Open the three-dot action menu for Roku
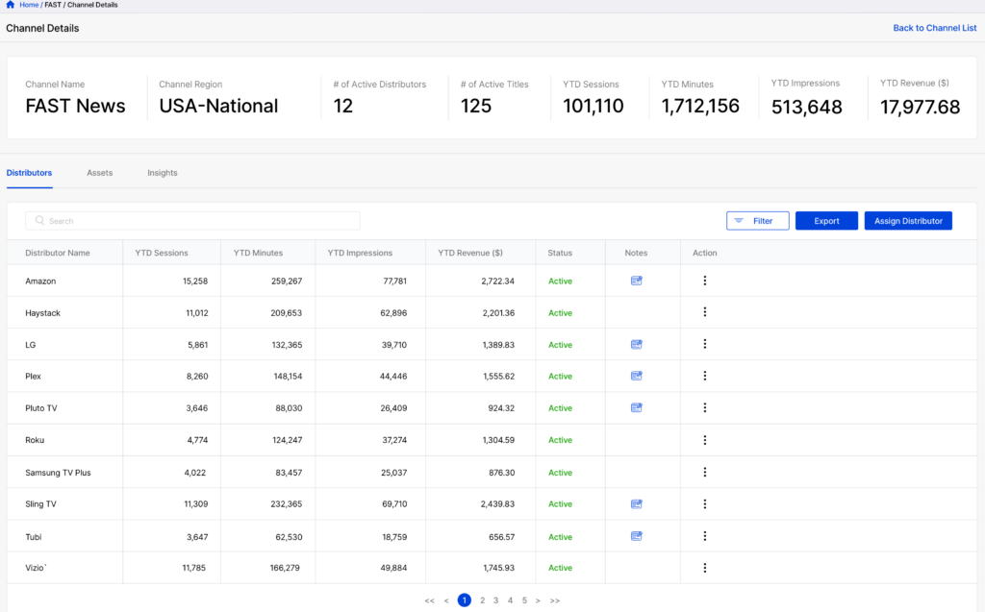Image resolution: width=985 pixels, height=612 pixels. pos(704,440)
